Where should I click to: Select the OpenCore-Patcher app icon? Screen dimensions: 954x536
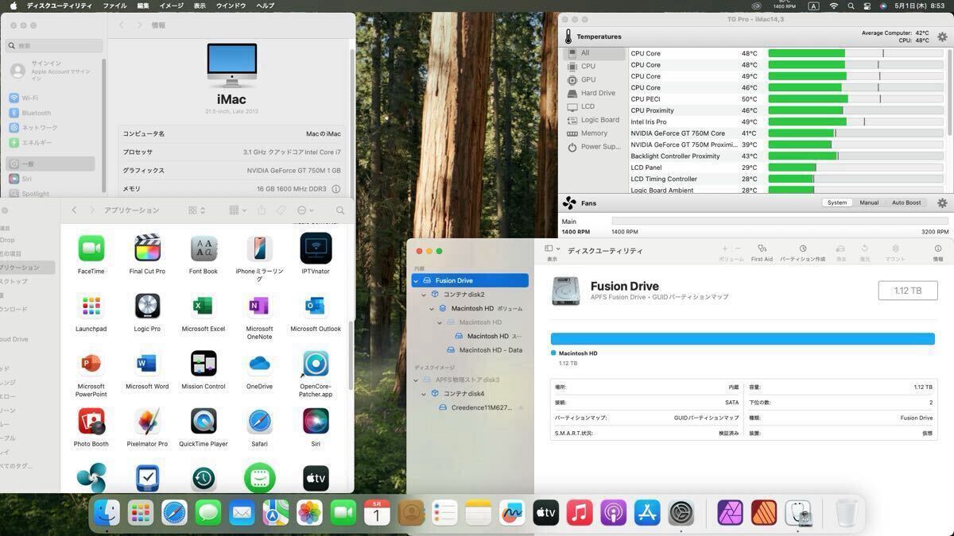click(316, 364)
